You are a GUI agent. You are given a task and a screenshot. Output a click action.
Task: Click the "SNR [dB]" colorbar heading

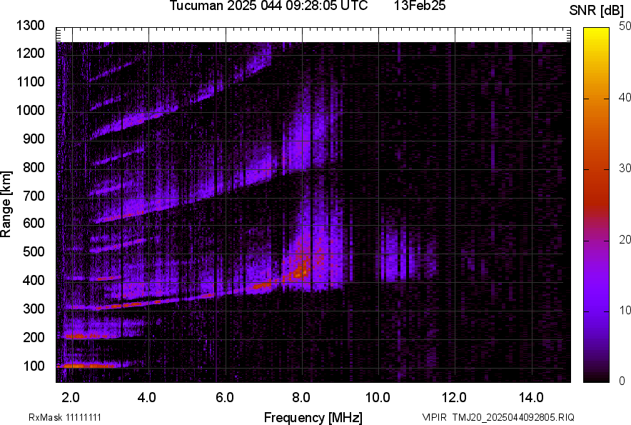click(597, 10)
